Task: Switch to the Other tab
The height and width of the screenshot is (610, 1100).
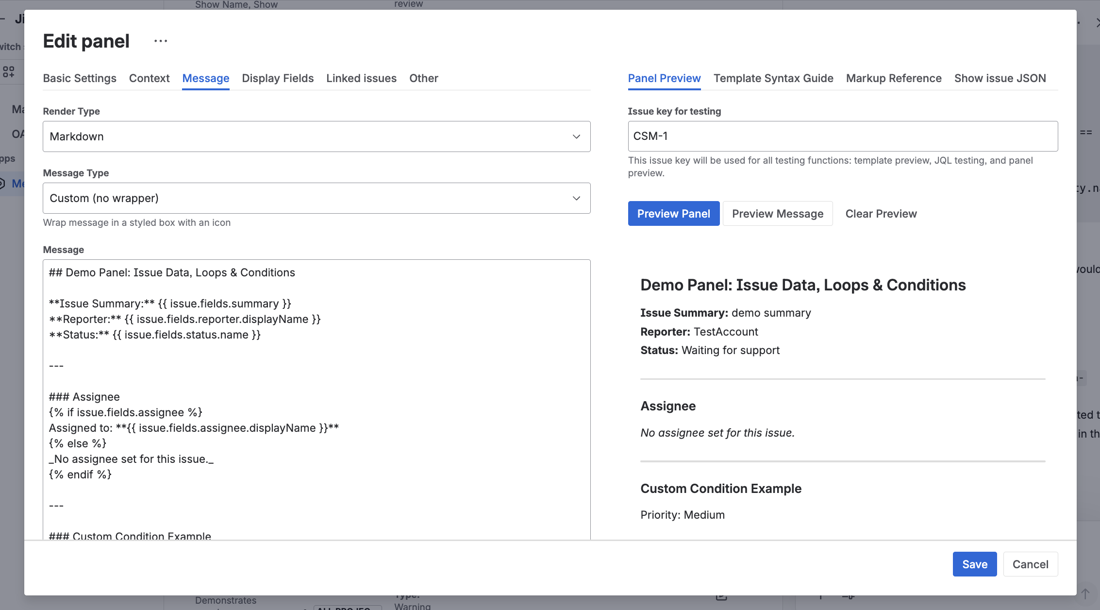Action: pyautogui.click(x=423, y=78)
